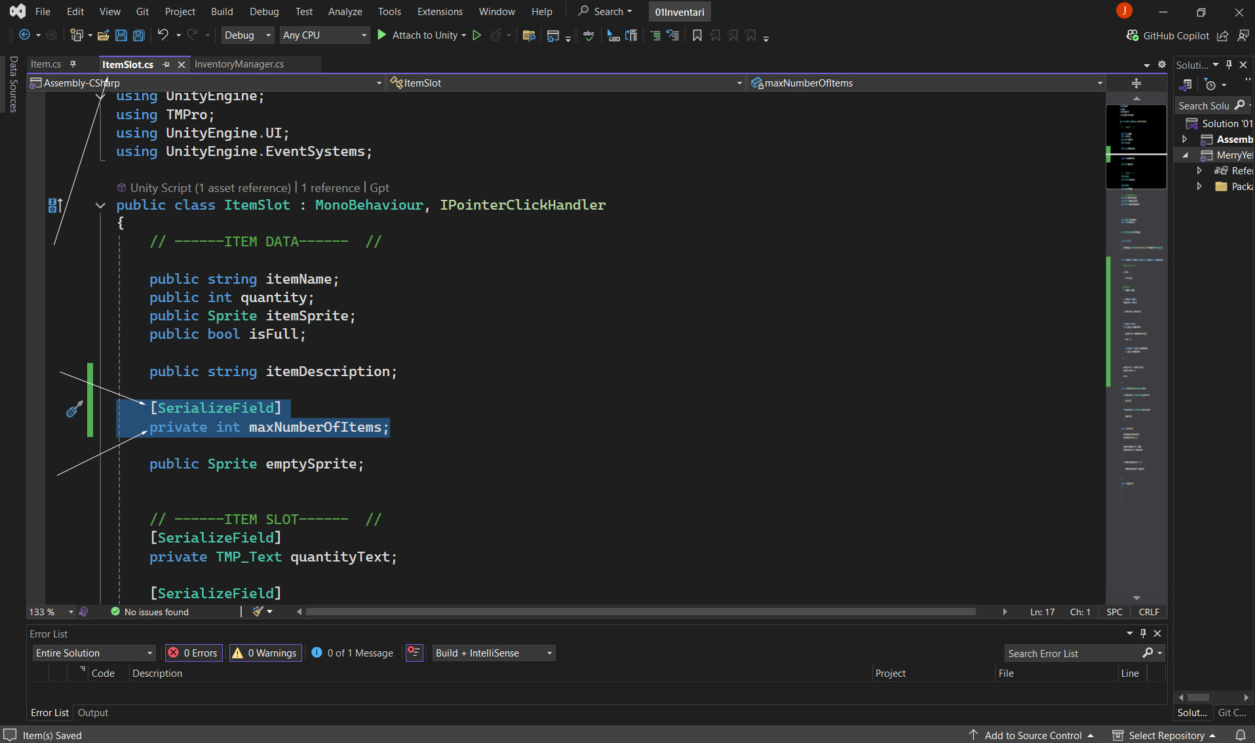
Task: Click Add to Source Control in status bar
Action: (1032, 735)
